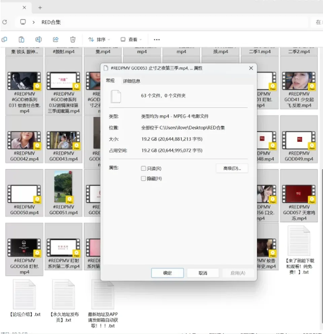Toggle the 隐藏(H) checkbox

tap(143, 178)
